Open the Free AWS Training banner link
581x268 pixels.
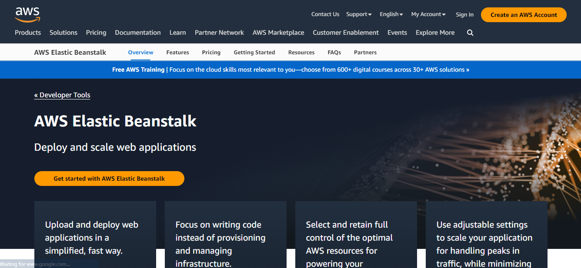coord(290,69)
